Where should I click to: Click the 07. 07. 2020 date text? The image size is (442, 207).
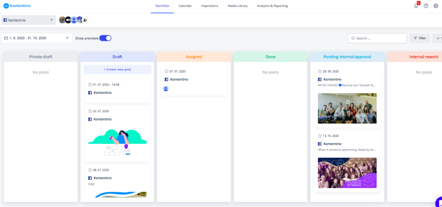click(x=178, y=71)
